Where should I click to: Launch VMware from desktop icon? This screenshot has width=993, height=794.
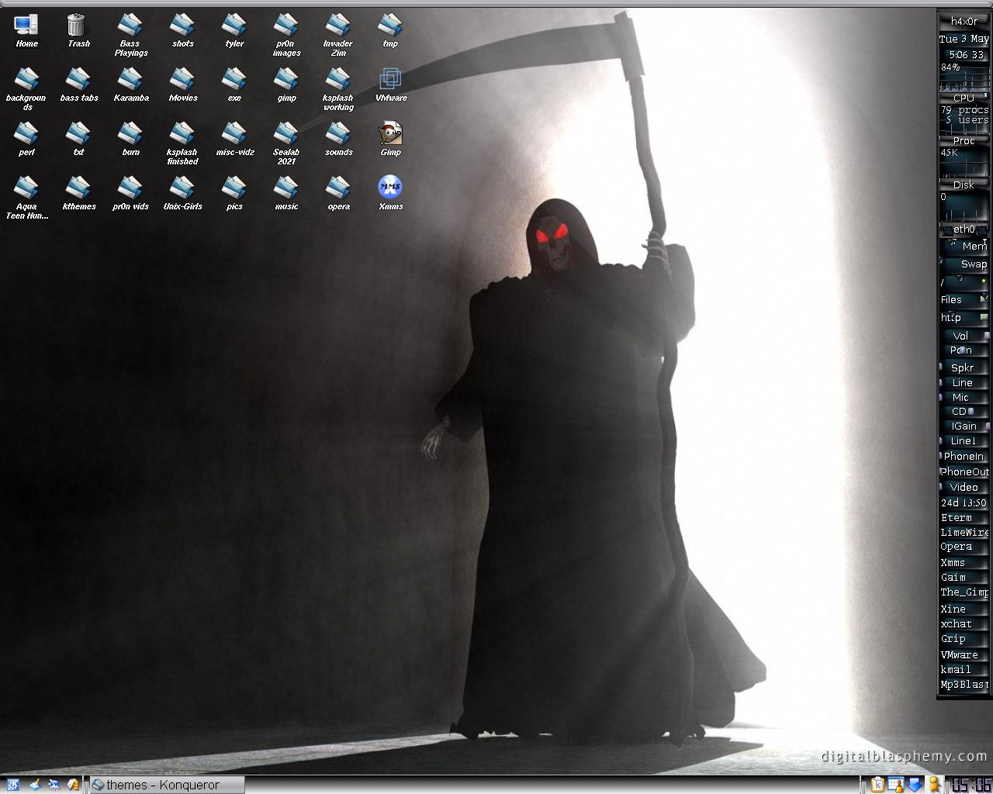point(390,85)
